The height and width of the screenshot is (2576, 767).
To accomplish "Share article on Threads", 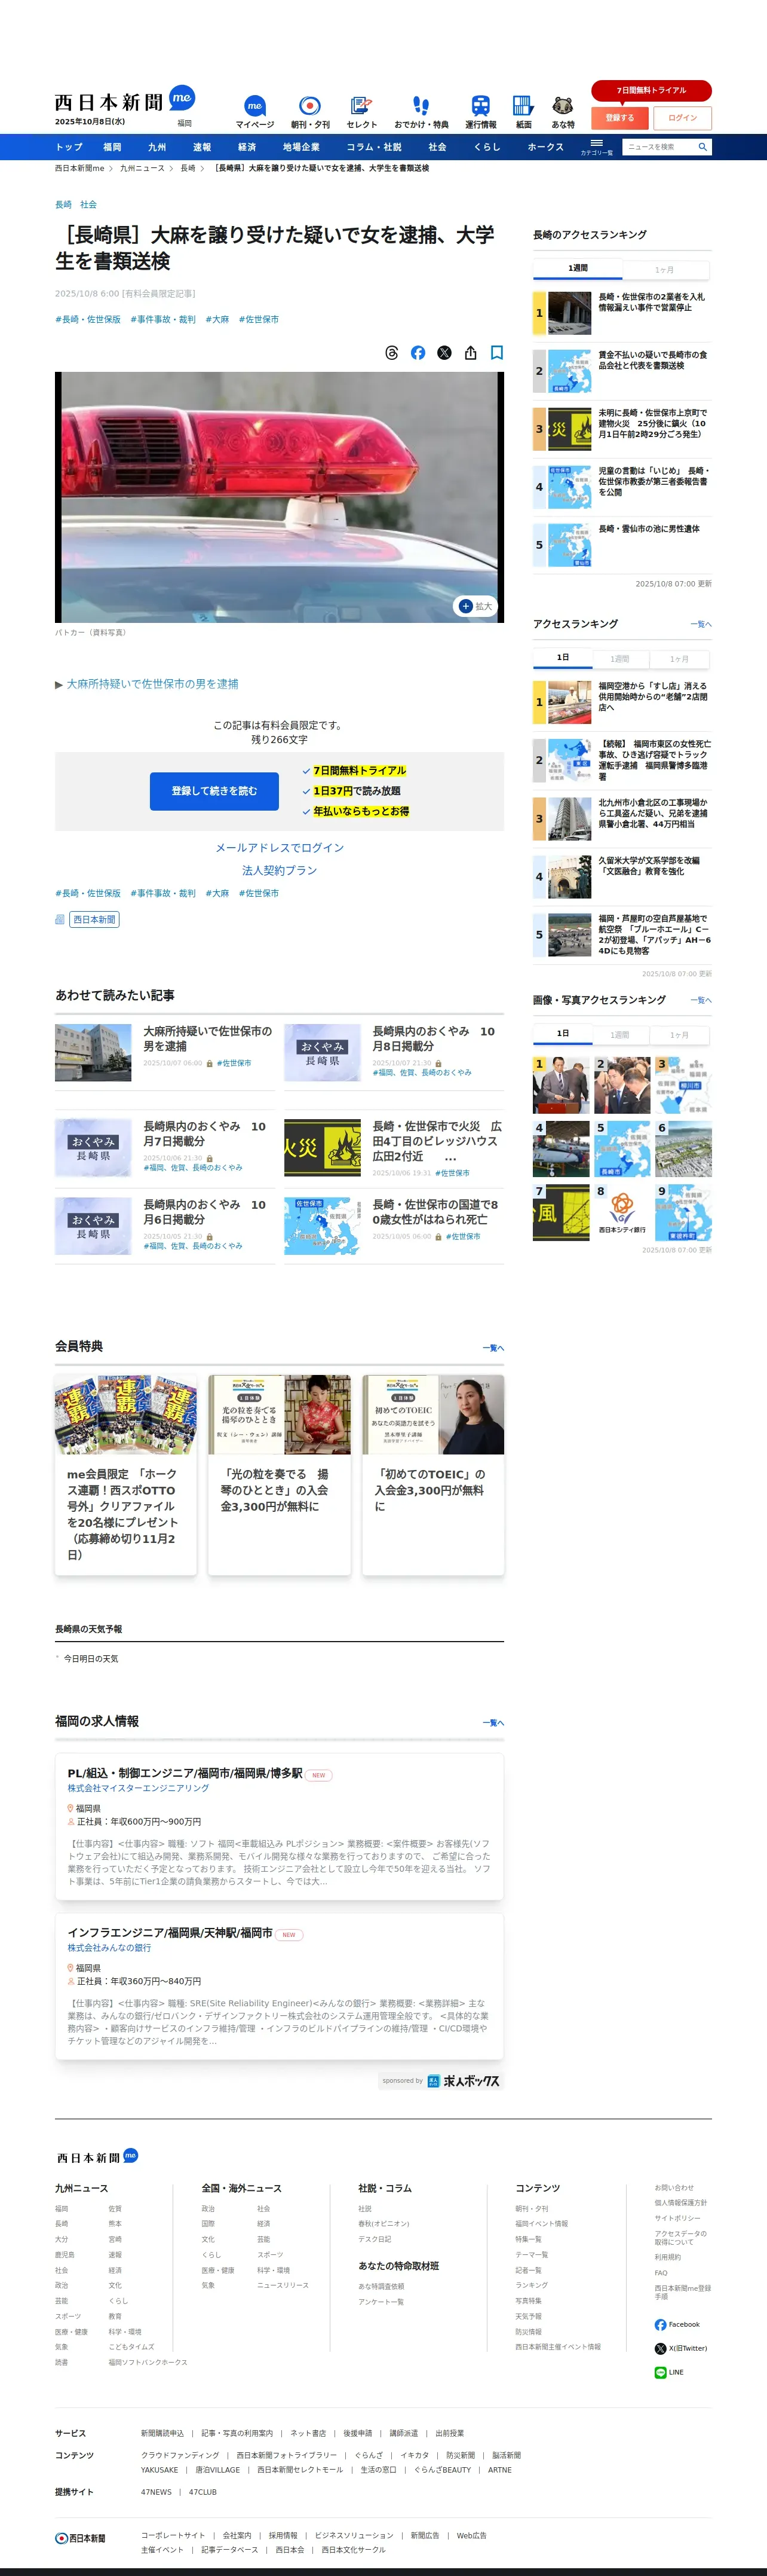I will [x=391, y=353].
